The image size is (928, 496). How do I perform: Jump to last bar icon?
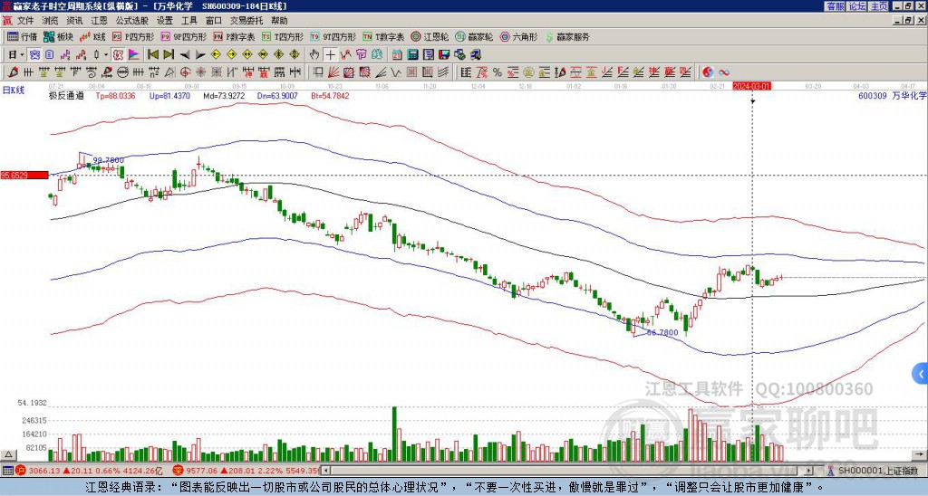pyautogui.click(x=169, y=54)
